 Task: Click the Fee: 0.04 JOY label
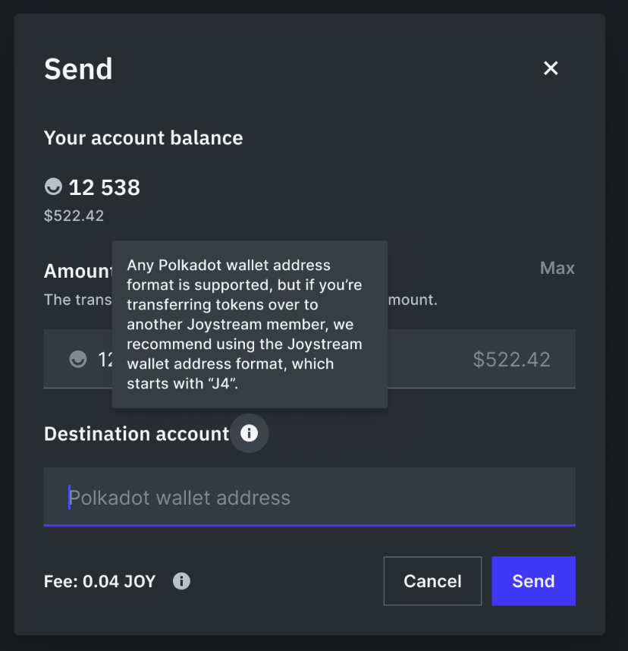99,581
